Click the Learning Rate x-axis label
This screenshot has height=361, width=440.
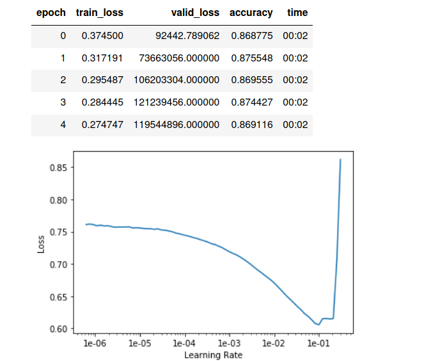click(x=213, y=355)
